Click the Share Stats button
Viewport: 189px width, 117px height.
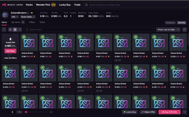28,17
